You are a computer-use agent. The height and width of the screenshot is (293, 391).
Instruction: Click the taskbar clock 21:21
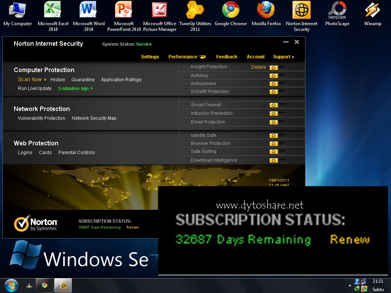[378, 281]
